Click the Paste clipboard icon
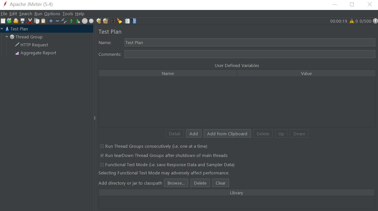The height and width of the screenshot is (211, 378). tap(43, 21)
